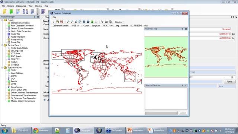Click the pan hand tool icon
This screenshot has width=238, height=134.
80,22
